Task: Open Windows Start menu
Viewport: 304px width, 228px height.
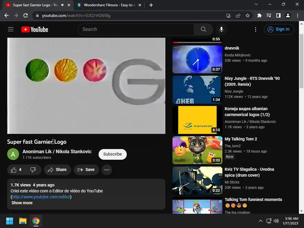Action: tap(9, 221)
